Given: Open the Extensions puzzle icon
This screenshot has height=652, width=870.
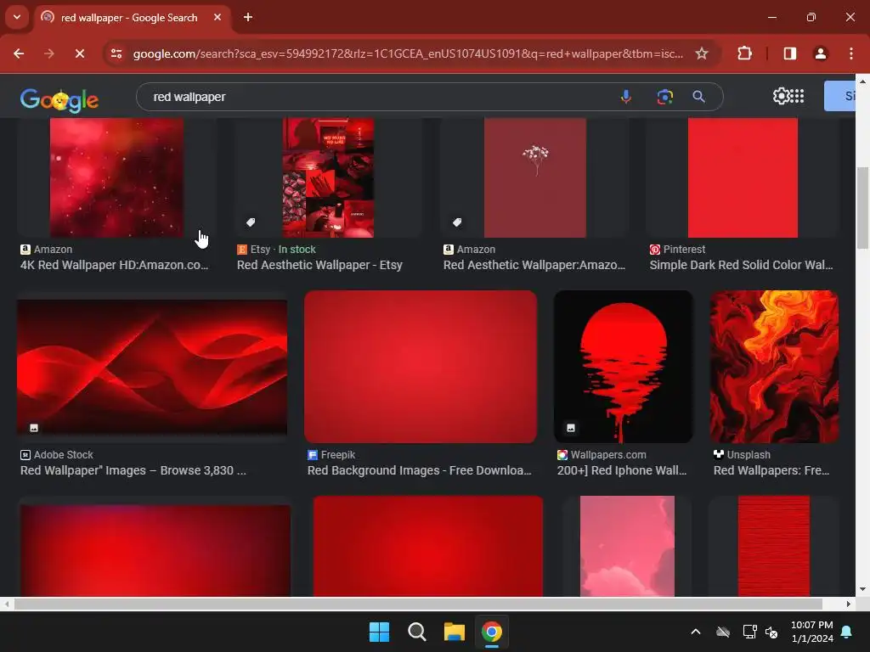Looking at the screenshot, I should [x=744, y=53].
